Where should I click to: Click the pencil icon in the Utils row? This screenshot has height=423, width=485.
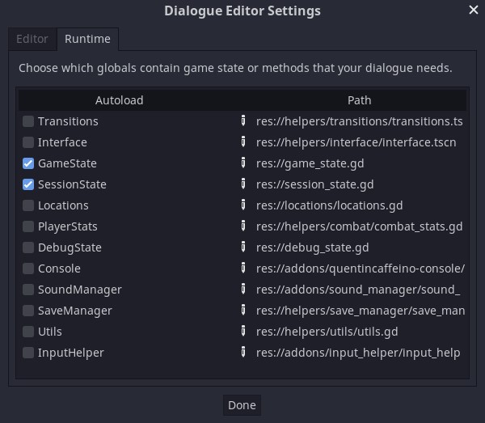point(243,331)
